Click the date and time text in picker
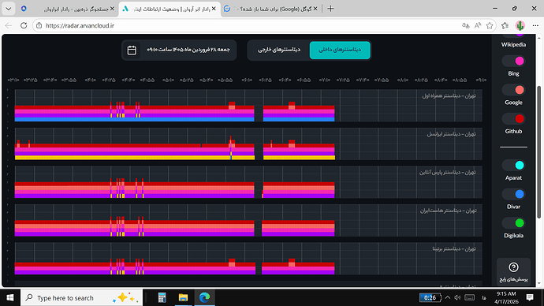The image size is (544, 306). [188, 50]
